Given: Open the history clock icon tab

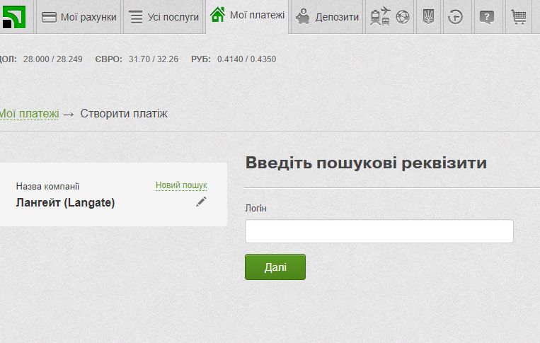Looking at the screenshot, I should click(x=456, y=18).
